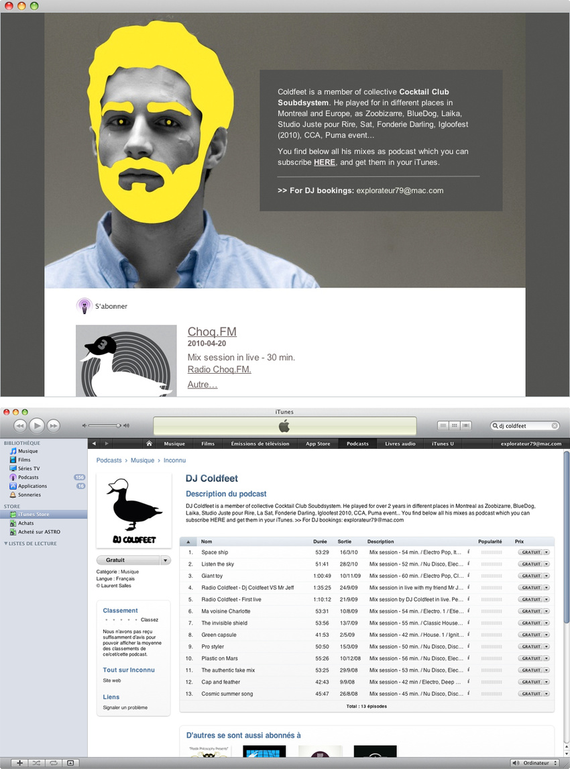Click the add playlist plus button
This screenshot has width=570, height=769.
[19, 762]
